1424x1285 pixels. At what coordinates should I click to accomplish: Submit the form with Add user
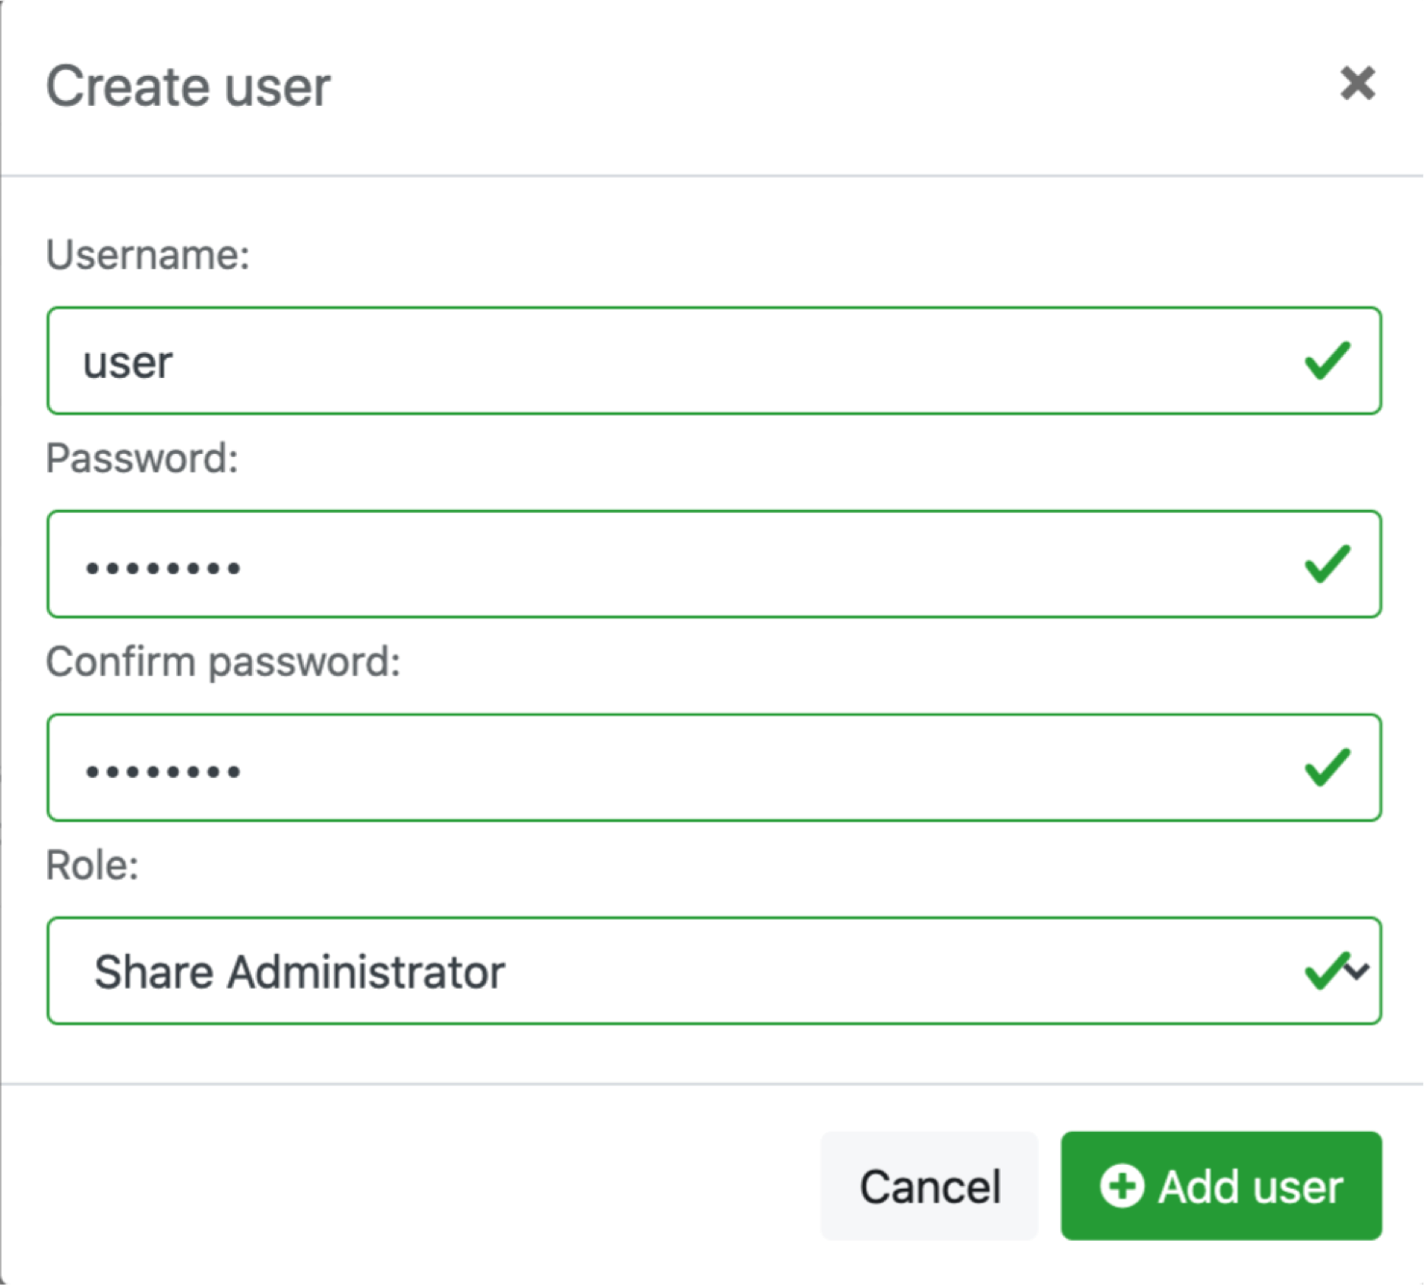[x=1221, y=1186]
